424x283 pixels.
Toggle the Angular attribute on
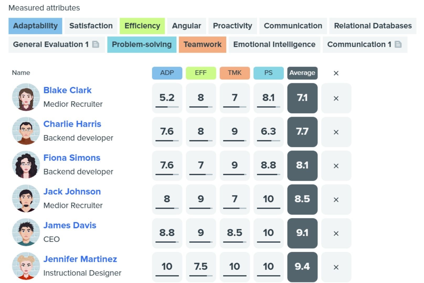pyautogui.click(x=187, y=26)
